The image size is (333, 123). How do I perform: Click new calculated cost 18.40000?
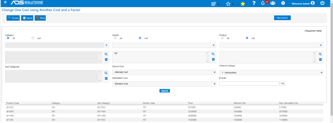283,116
